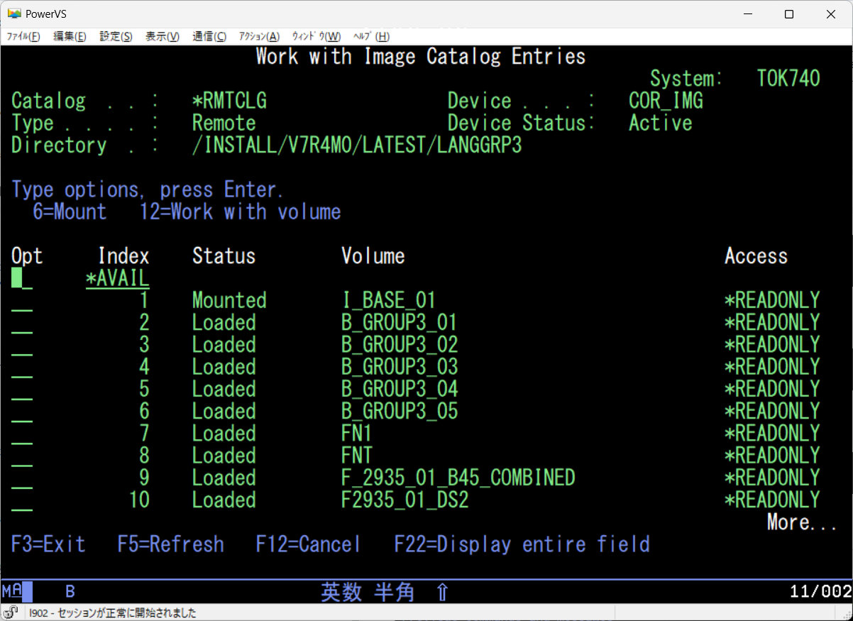The width and height of the screenshot is (853, 621).
Task: Click the F2935_01_DS2 volume name
Action: (405, 500)
